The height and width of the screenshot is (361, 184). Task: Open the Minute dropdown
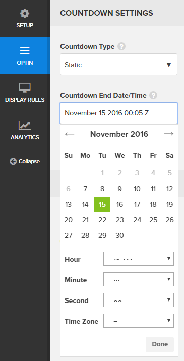point(139,279)
